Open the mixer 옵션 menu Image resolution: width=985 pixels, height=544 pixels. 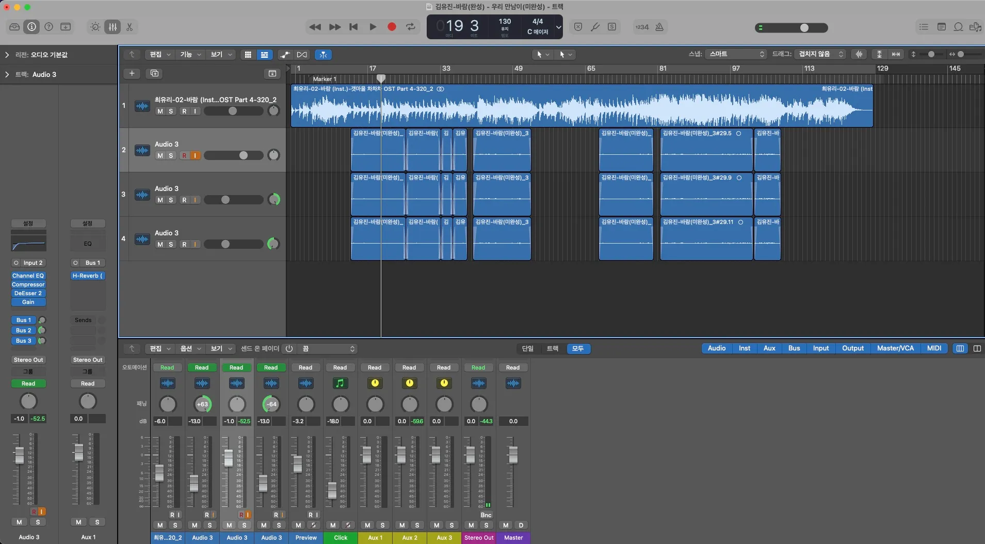190,349
